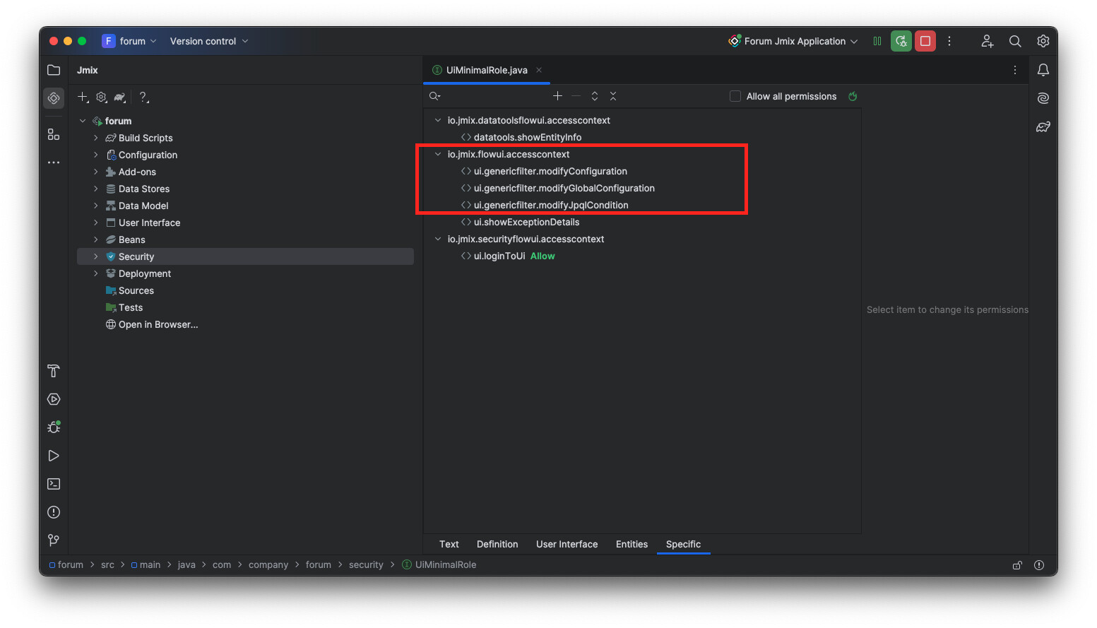Expand the Security node
1097x628 pixels.
[x=96, y=256]
